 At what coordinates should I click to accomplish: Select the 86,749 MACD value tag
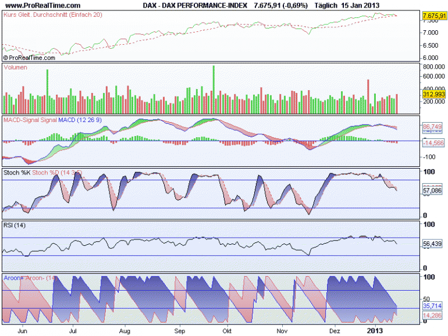[432, 127]
